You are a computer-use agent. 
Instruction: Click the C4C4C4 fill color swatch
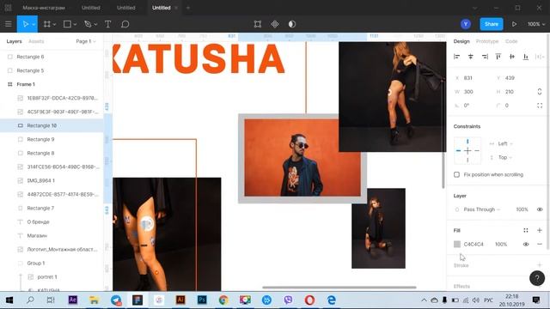(456, 244)
